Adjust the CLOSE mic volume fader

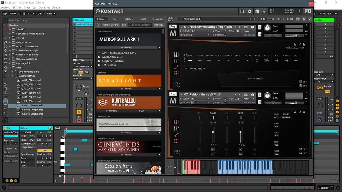(x=213, y=132)
